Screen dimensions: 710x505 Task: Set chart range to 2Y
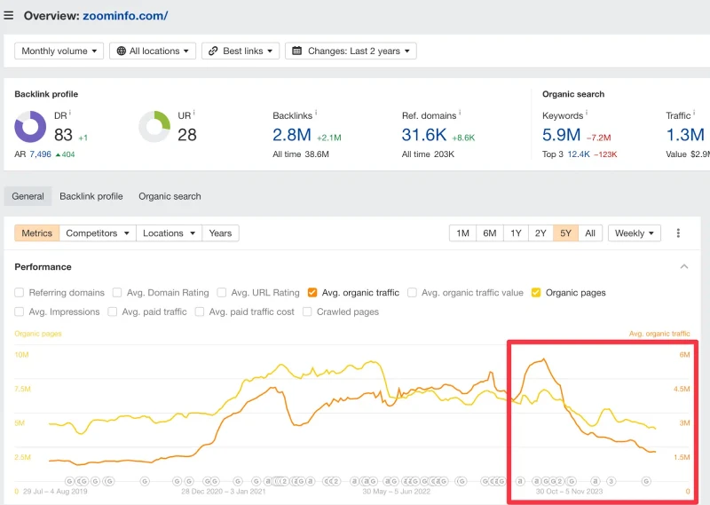click(540, 233)
